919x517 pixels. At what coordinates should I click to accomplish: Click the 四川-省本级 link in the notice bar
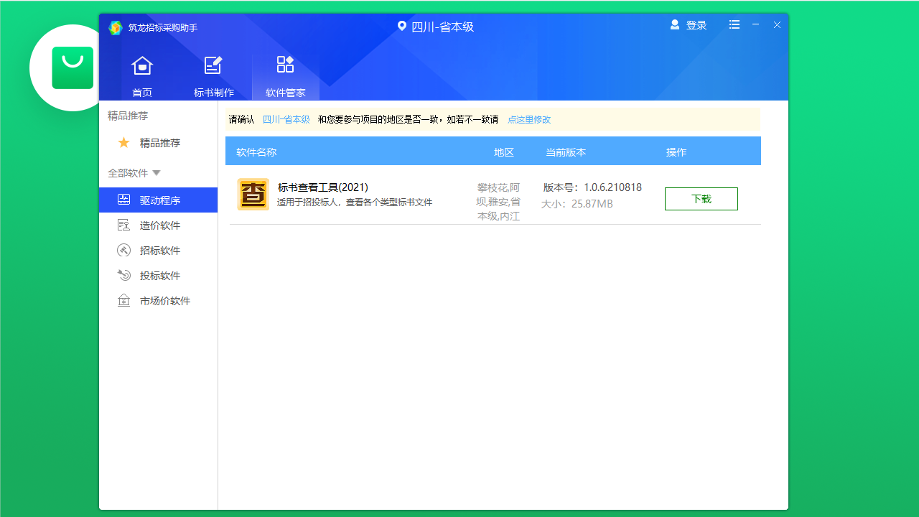(286, 119)
